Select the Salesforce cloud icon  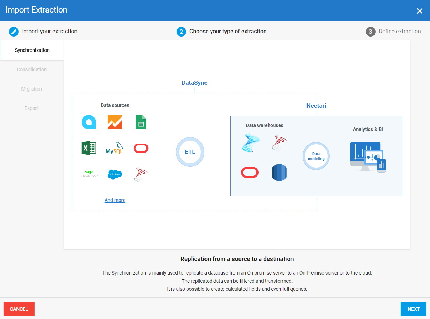[x=115, y=174]
